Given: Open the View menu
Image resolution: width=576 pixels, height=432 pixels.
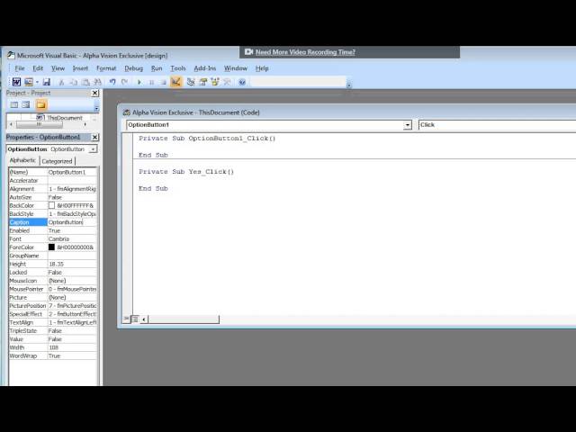Looking at the screenshot, I should pos(58,68).
